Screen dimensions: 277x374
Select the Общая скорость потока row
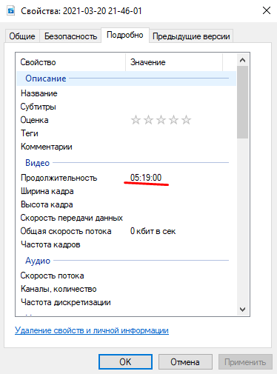[126, 231]
